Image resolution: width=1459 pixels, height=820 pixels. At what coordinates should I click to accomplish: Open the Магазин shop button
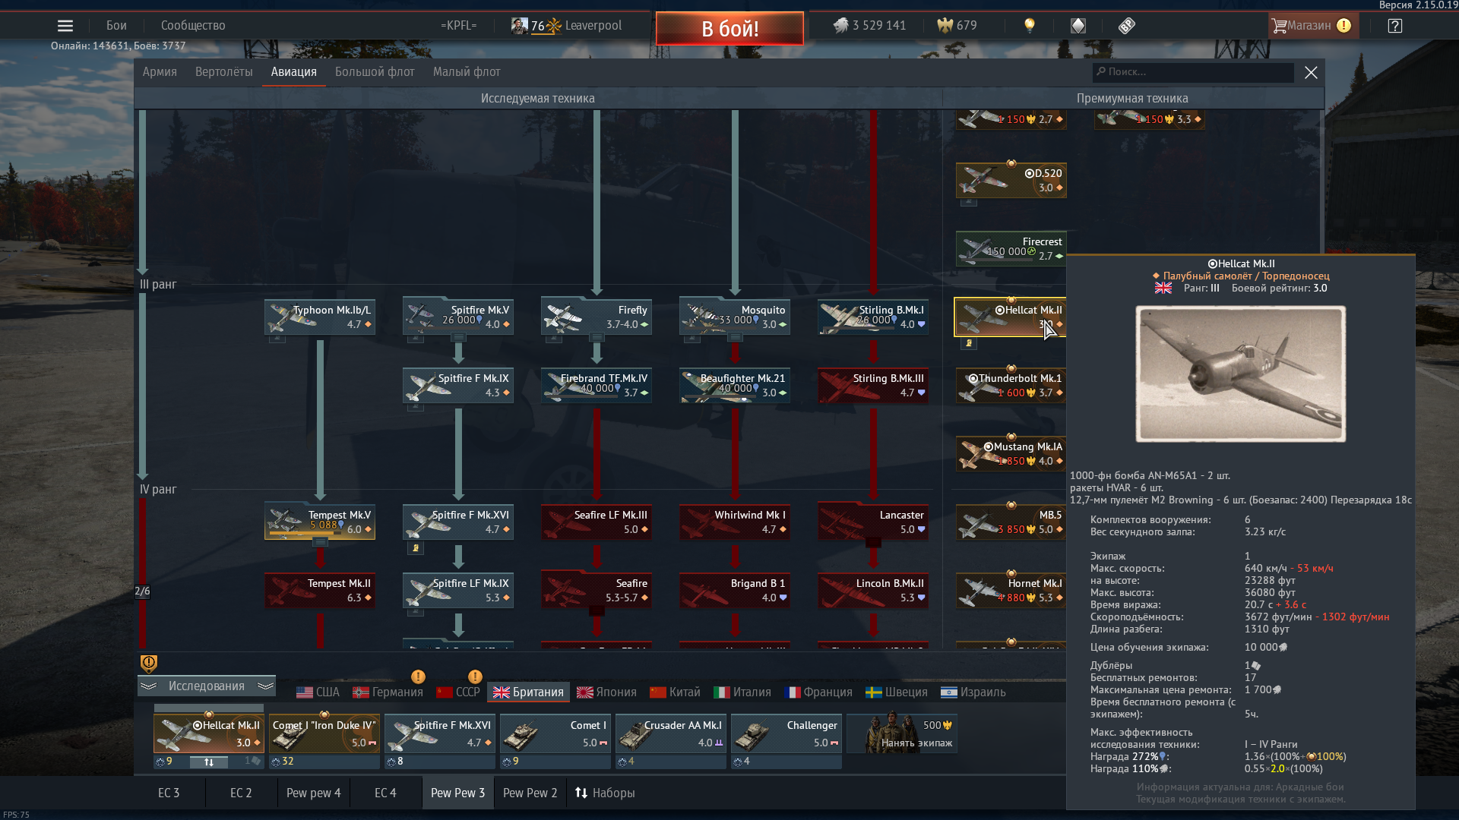click(x=1312, y=26)
